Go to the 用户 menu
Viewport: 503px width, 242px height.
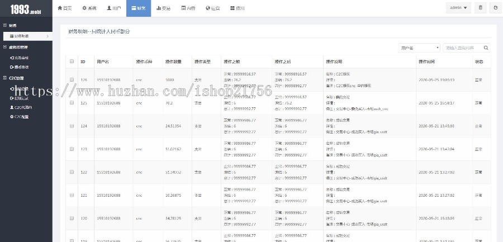pyautogui.click(x=114, y=8)
